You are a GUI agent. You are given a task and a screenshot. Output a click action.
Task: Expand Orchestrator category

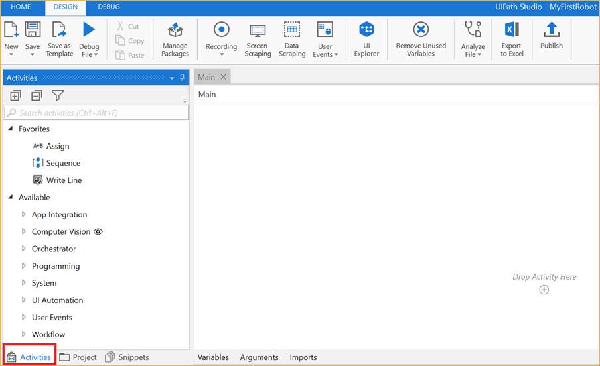[x=24, y=249]
